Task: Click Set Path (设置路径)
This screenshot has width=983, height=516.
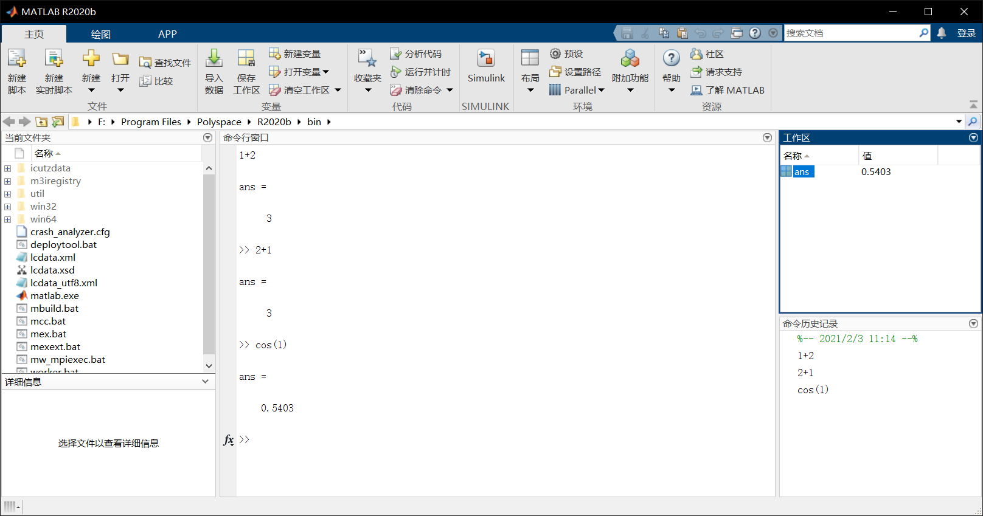Action: click(575, 72)
